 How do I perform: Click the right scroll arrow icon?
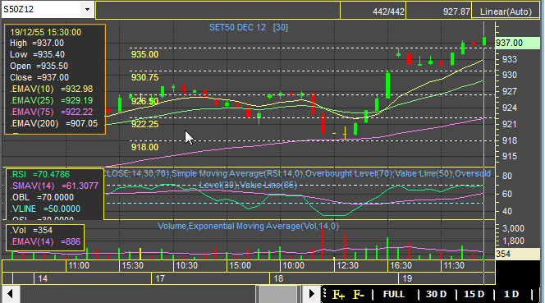[x=311, y=294]
